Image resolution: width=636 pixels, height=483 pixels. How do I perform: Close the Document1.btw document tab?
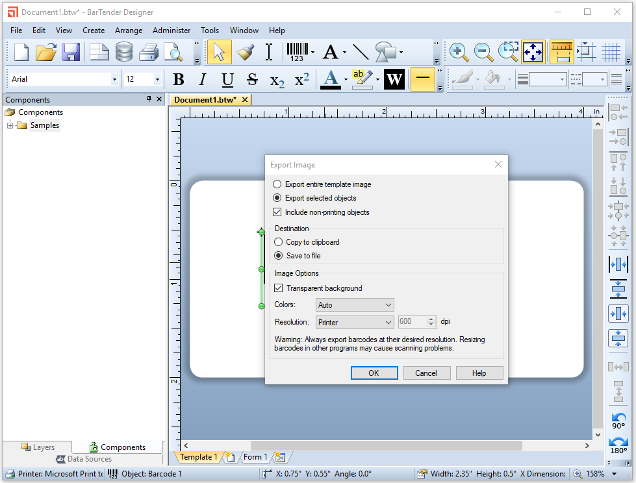tap(245, 100)
